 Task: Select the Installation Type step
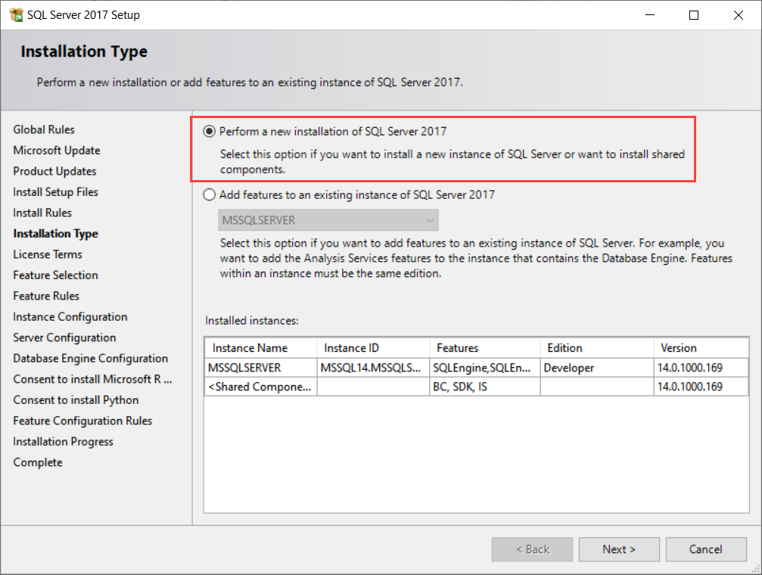[x=55, y=233]
